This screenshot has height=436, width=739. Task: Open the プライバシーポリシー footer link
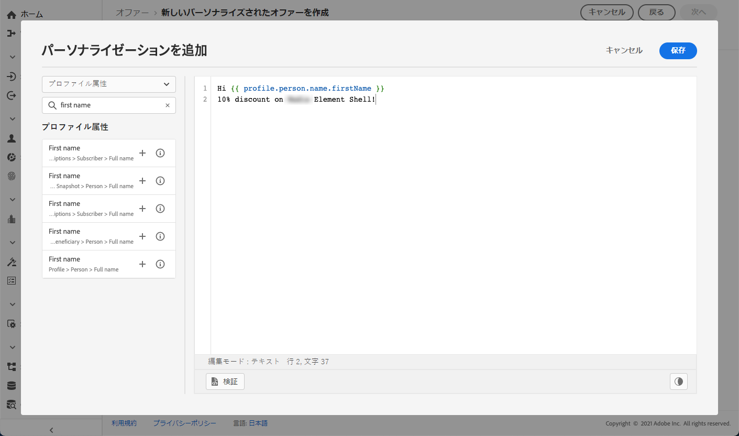point(184,423)
